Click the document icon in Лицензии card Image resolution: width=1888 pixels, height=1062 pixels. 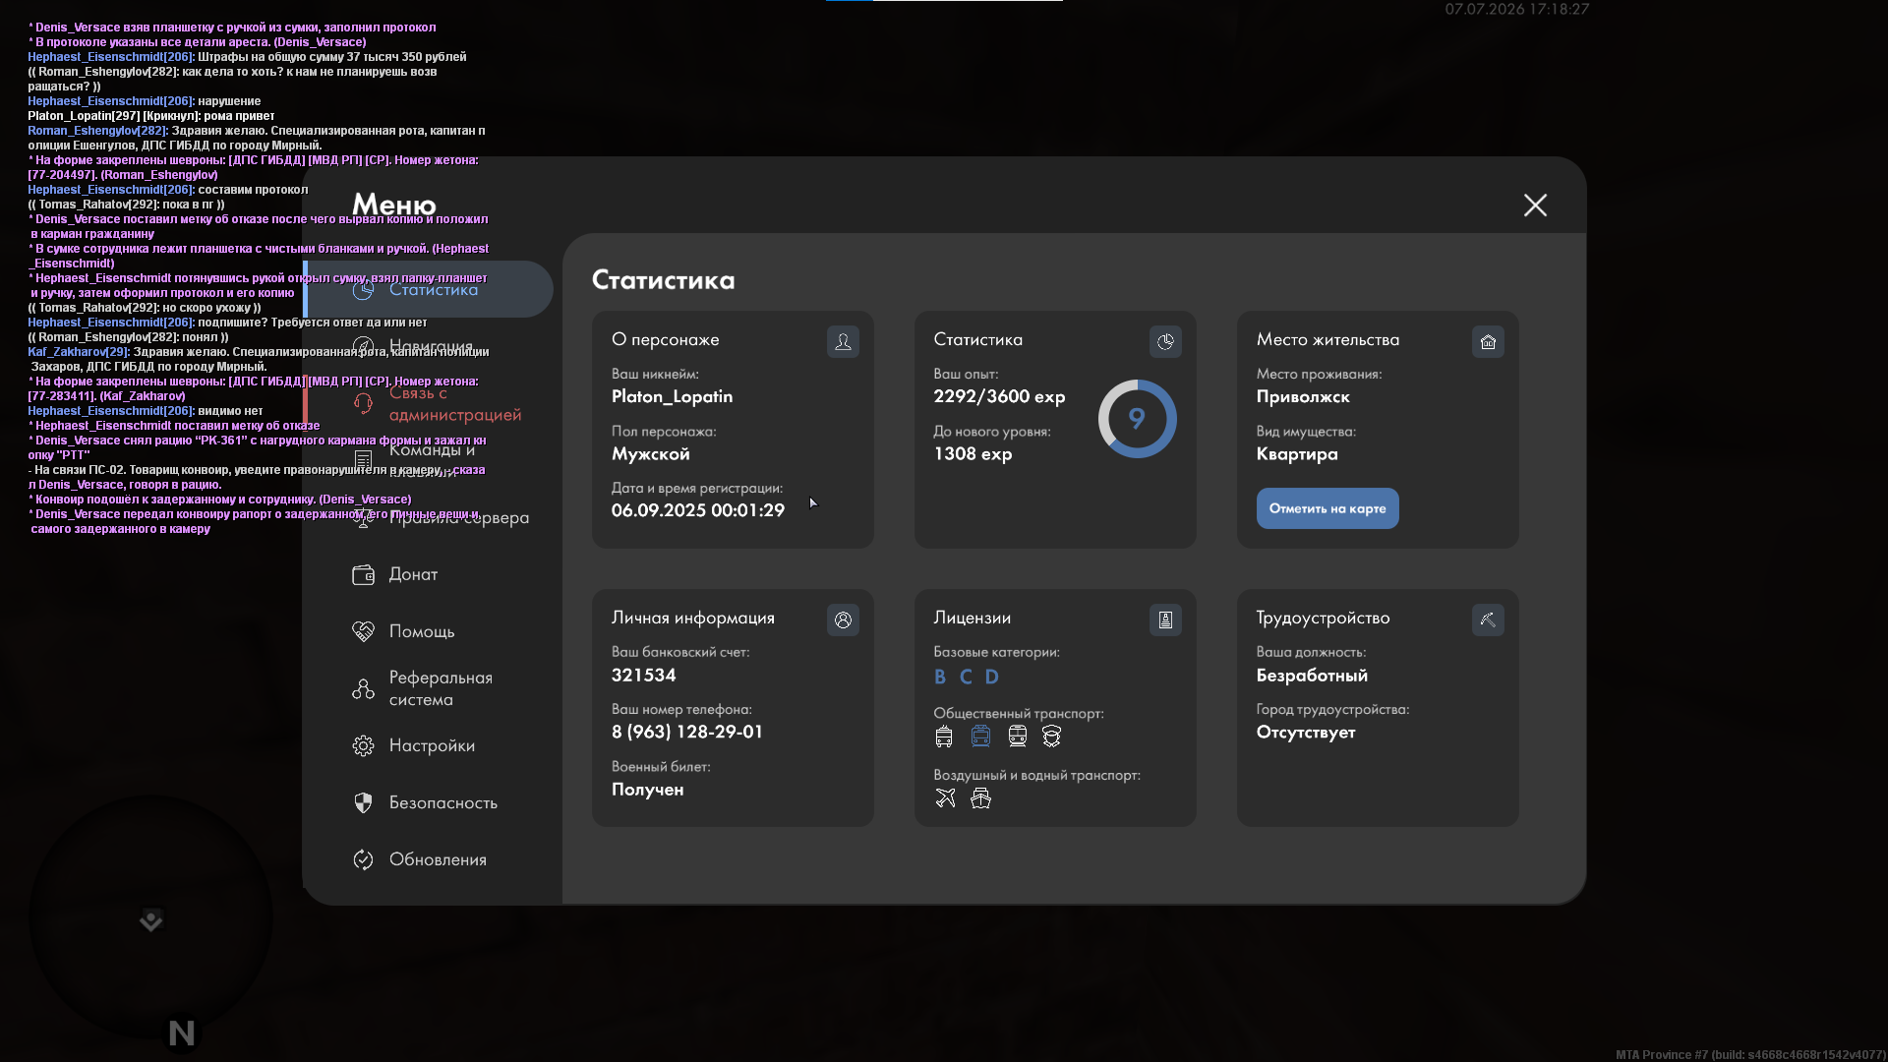click(1165, 619)
